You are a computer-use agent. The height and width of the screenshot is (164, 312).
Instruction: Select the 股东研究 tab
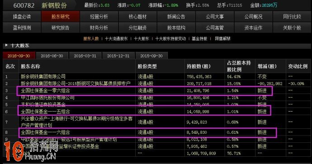tap(61, 17)
